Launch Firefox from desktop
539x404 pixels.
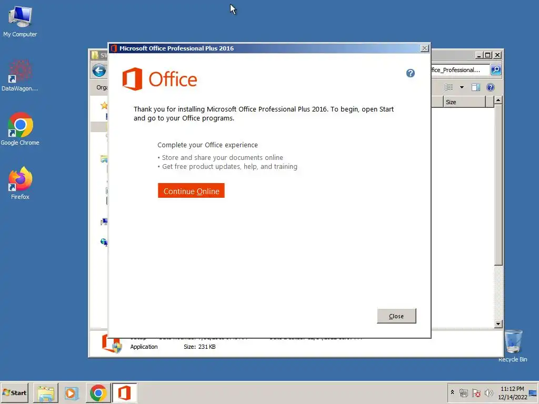[x=20, y=183]
